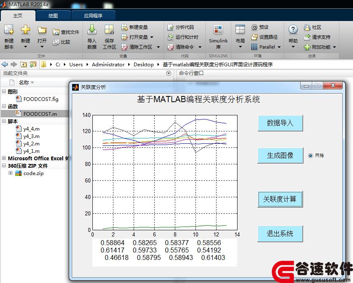Click the Layout (布局) icon
This screenshot has height=283, width=353.
coord(240,29)
